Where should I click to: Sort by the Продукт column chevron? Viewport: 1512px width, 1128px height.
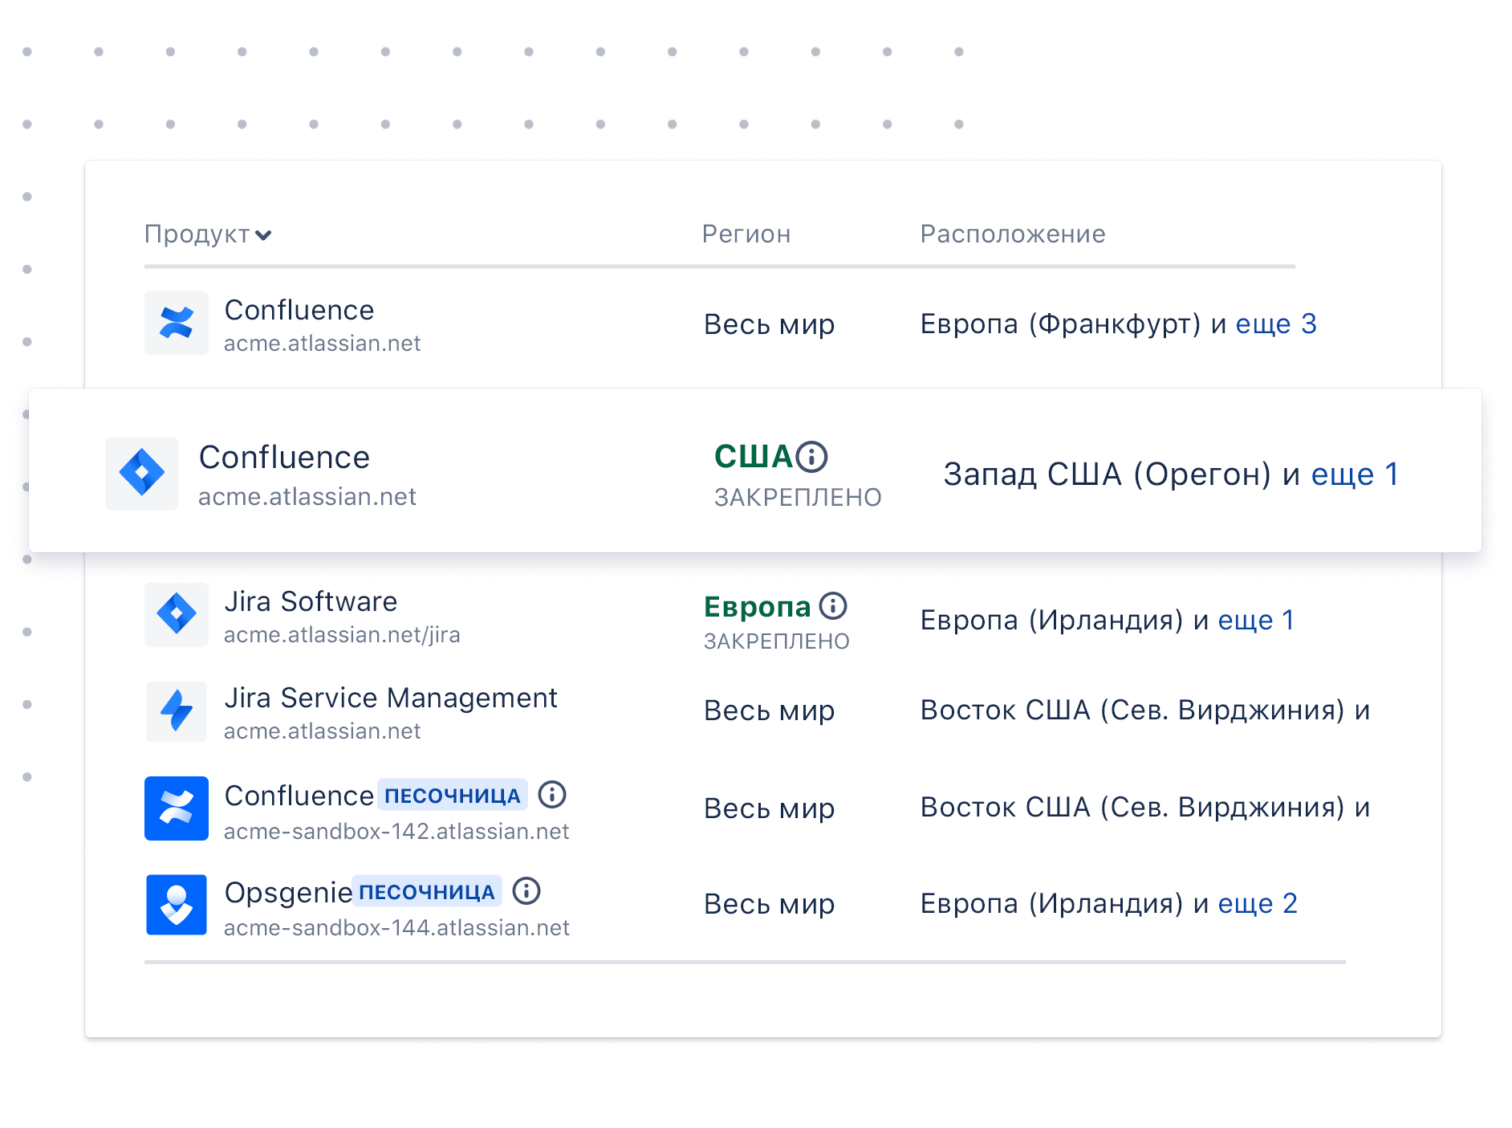coord(263,235)
